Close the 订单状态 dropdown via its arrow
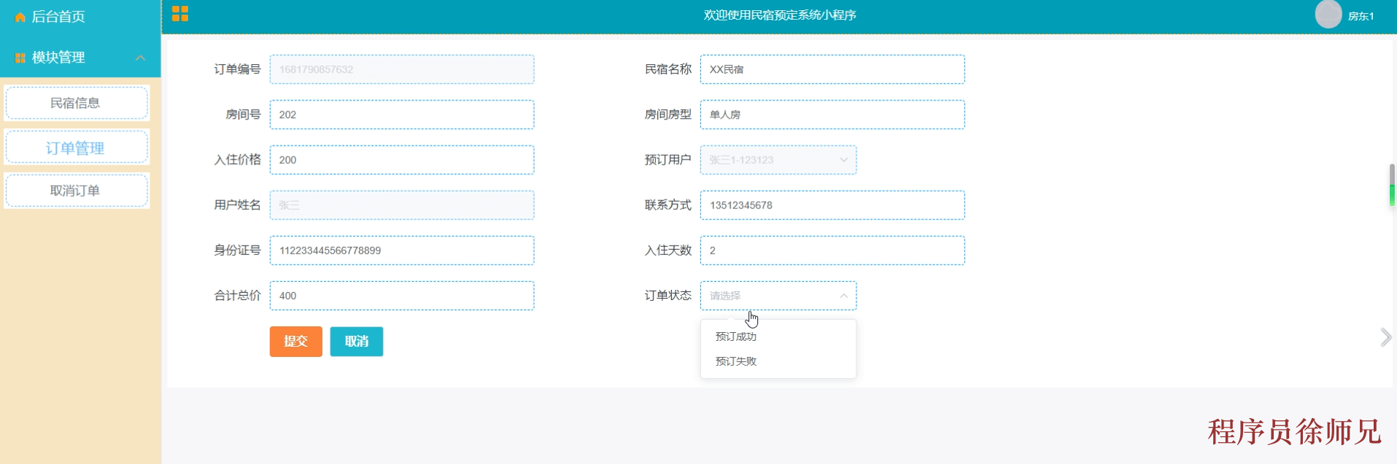The width and height of the screenshot is (1397, 464). 843,296
